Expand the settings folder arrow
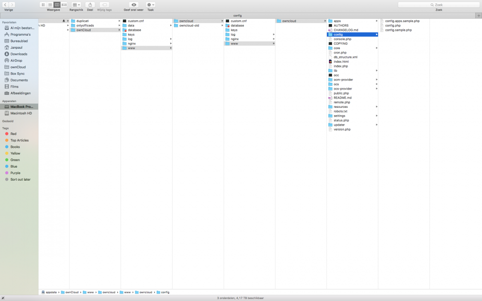 (376, 116)
